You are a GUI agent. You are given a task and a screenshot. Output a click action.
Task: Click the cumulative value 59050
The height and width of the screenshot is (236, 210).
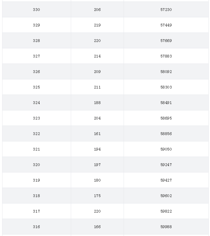[166, 149]
